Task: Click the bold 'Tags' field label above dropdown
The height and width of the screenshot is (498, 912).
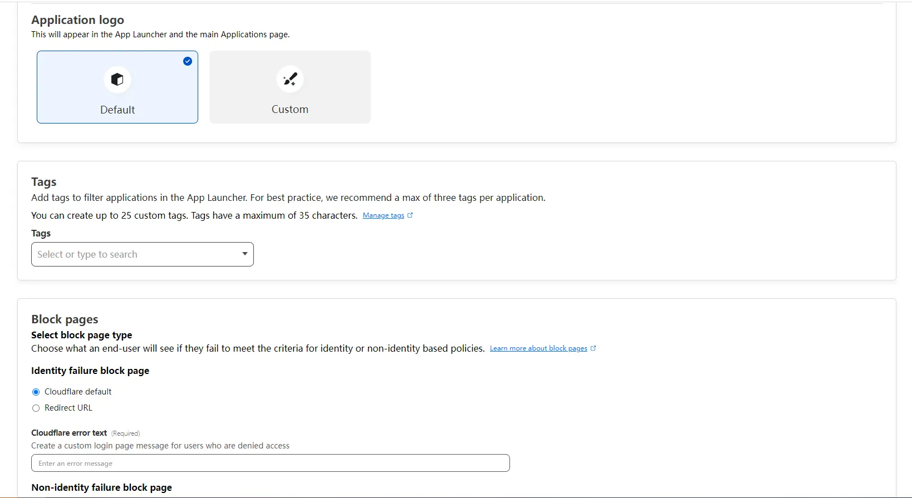Action: (x=41, y=233)
